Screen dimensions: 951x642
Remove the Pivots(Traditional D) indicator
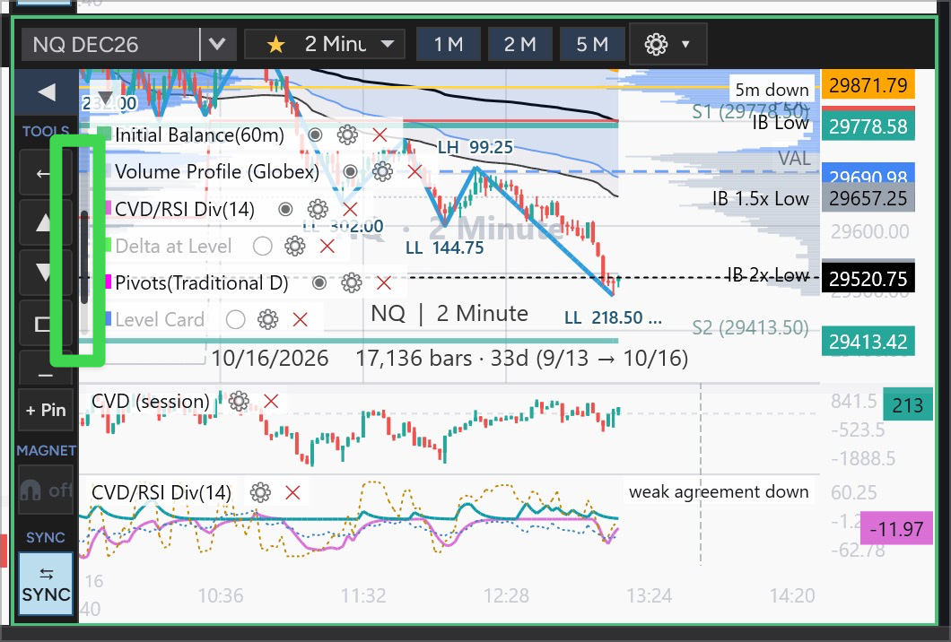click(383, 282)
